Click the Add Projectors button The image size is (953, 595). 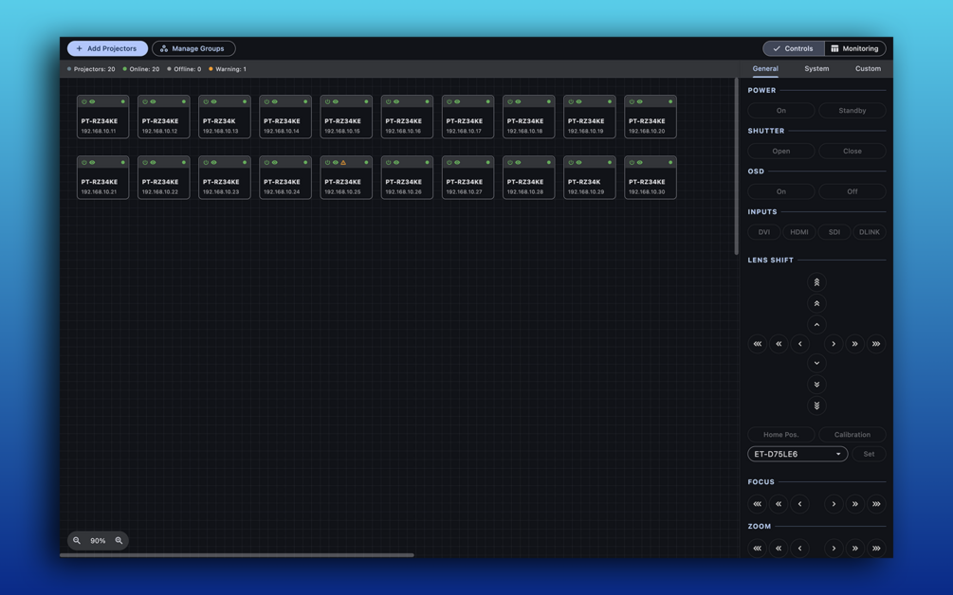[x=107, y=48]
